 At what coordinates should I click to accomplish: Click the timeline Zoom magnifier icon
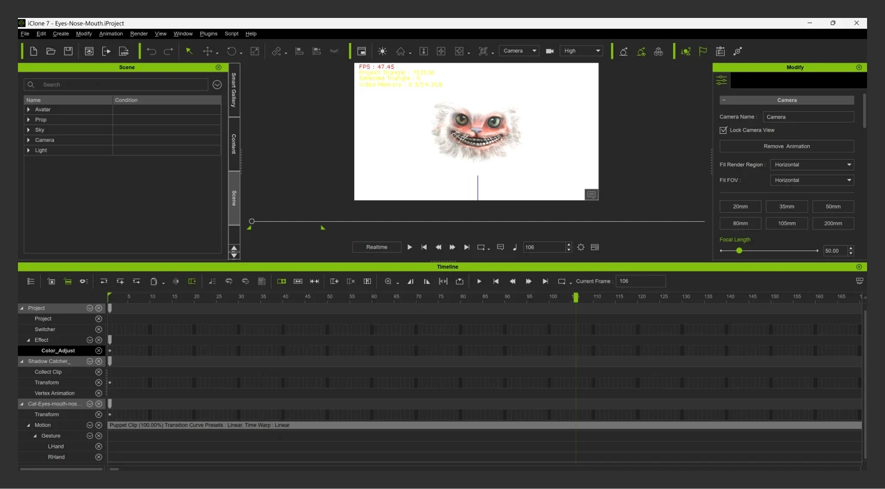[388, 281]
